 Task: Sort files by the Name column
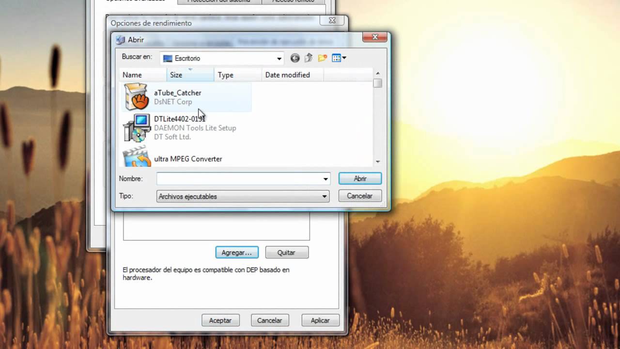(x=143, y=75)
